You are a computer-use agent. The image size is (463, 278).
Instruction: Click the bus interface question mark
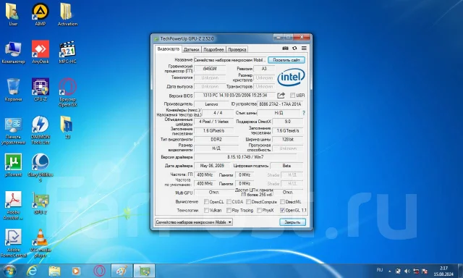[304, 113]
